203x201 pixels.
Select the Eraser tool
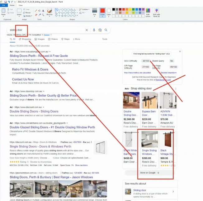36,15
